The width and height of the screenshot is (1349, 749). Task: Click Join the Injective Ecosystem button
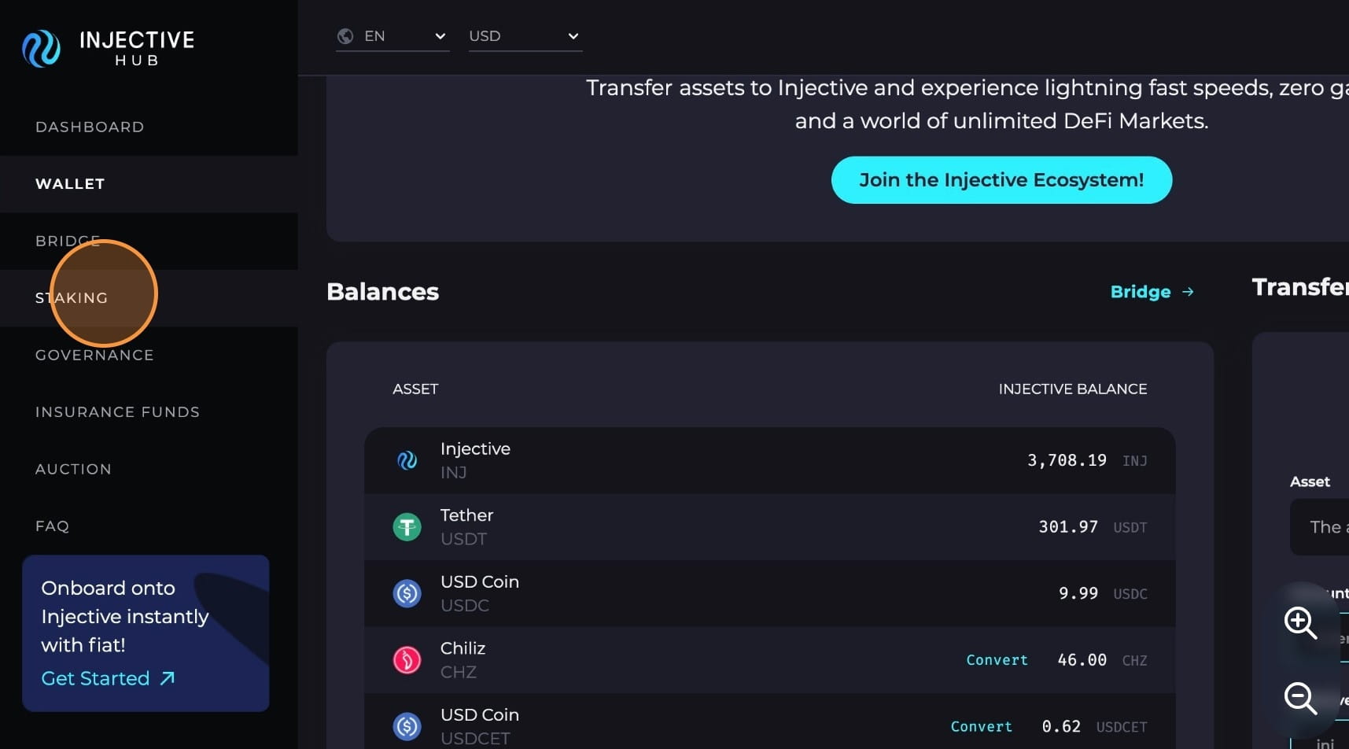[x=1001, y=180]
